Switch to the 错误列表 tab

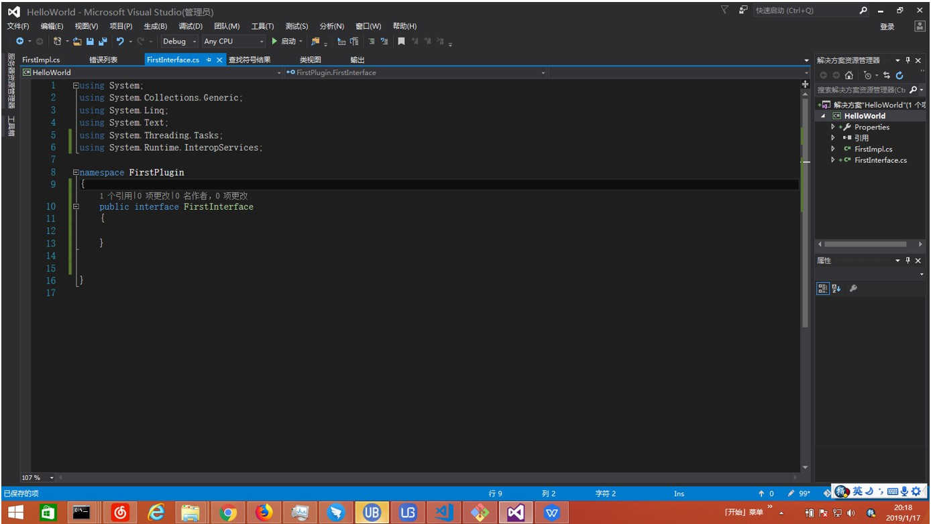[103, 60]
